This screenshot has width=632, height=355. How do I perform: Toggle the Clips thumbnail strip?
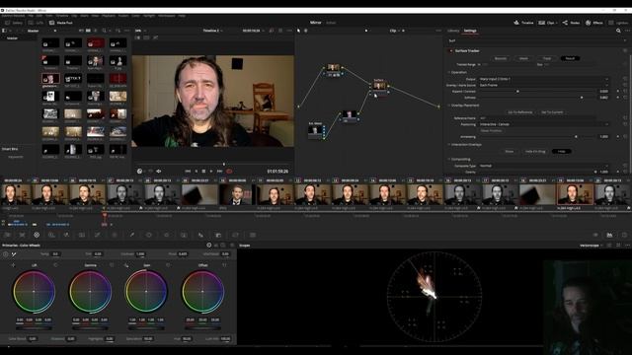(x=548, y=23)
